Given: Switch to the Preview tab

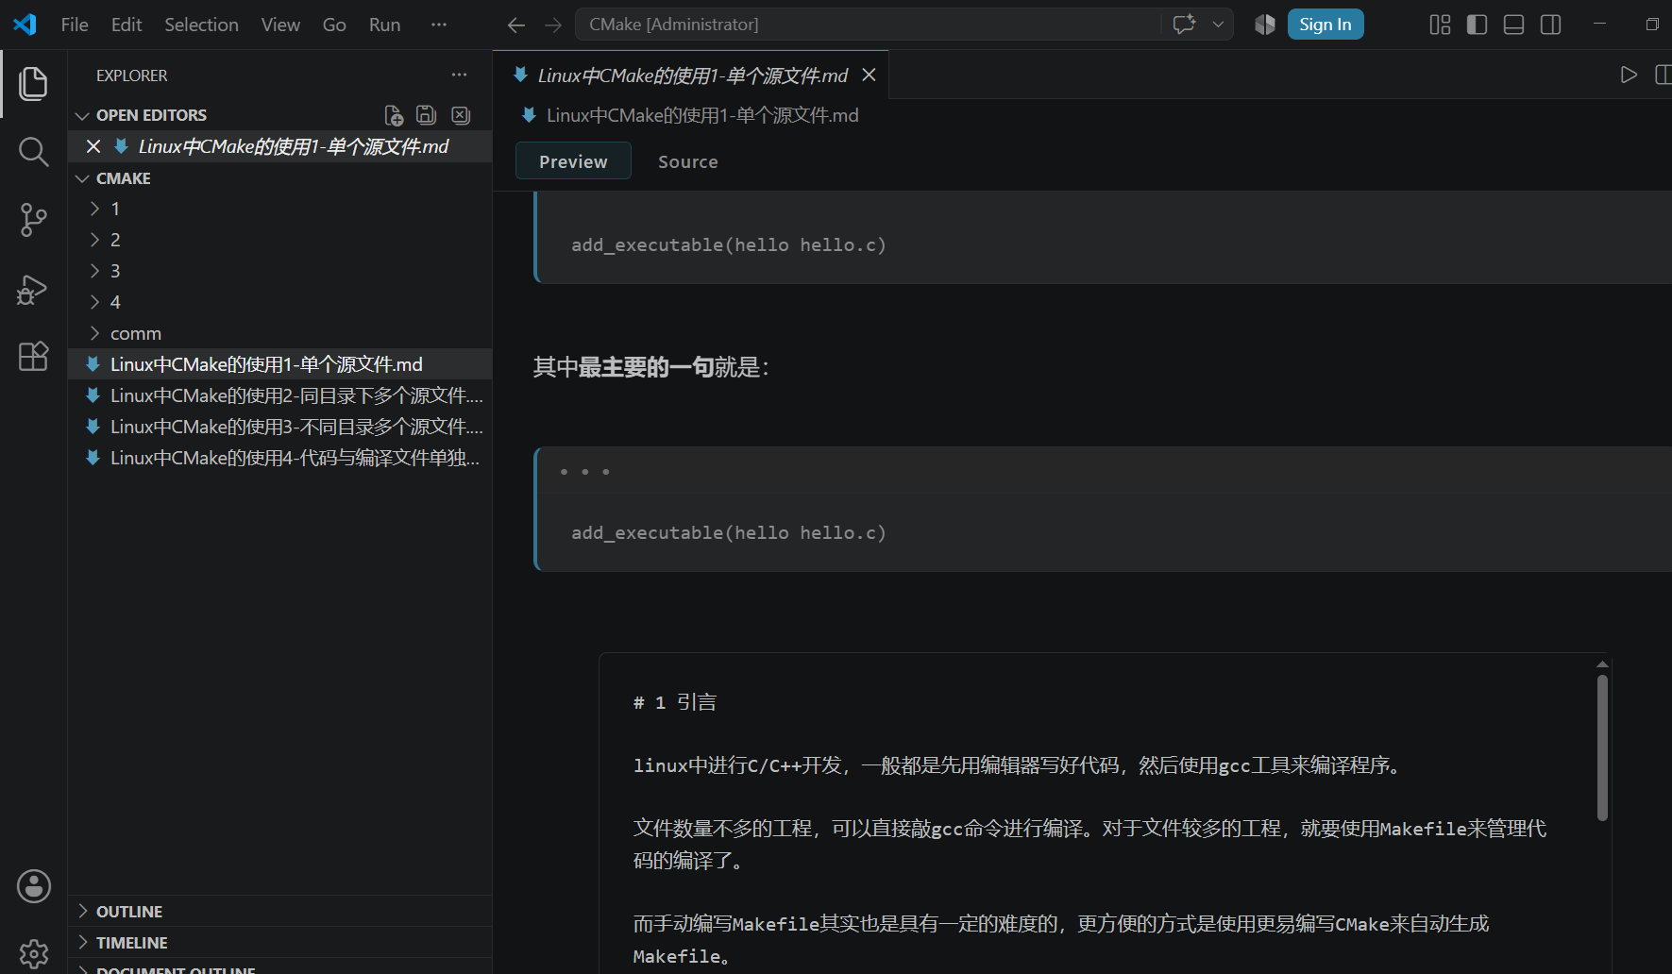Looking at the screenshot, I should [x=573, y=161].
